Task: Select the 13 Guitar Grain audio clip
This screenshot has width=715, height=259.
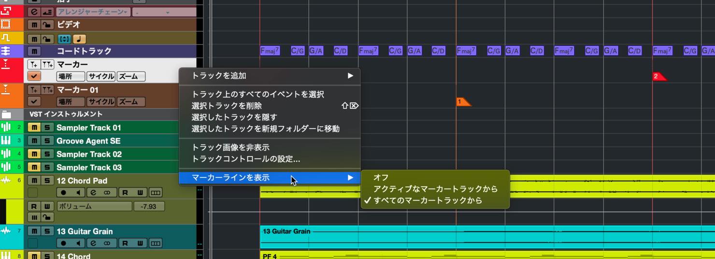Action: coord(487,237)
